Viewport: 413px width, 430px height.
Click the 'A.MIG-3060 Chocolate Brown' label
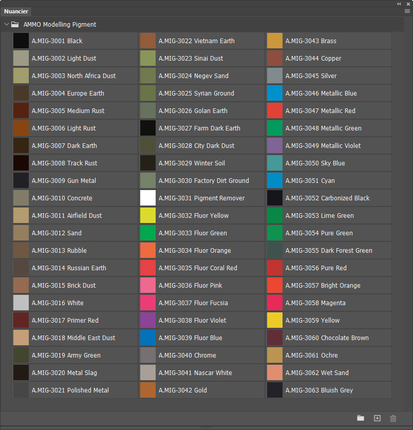(327, 338)
